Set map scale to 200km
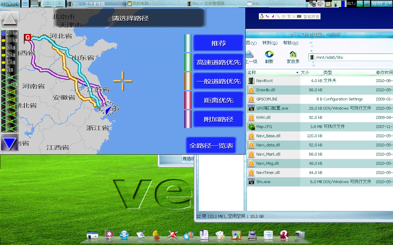Viewport: 393px width, 245px height. pos(10,33)
